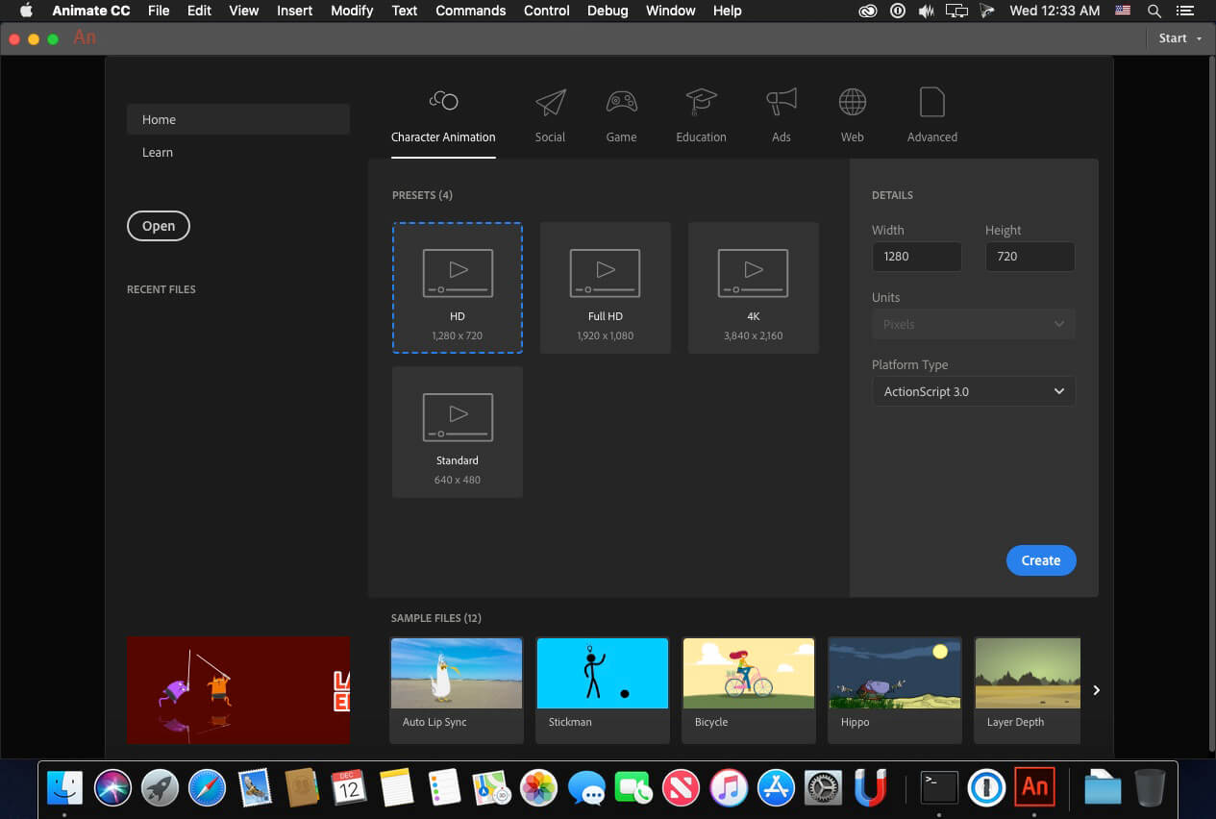Image resolution: width=1216 pixels, height=819 pixels.
Task: Choose the Education graduation cap icon
Action: [x=701, y=103]
